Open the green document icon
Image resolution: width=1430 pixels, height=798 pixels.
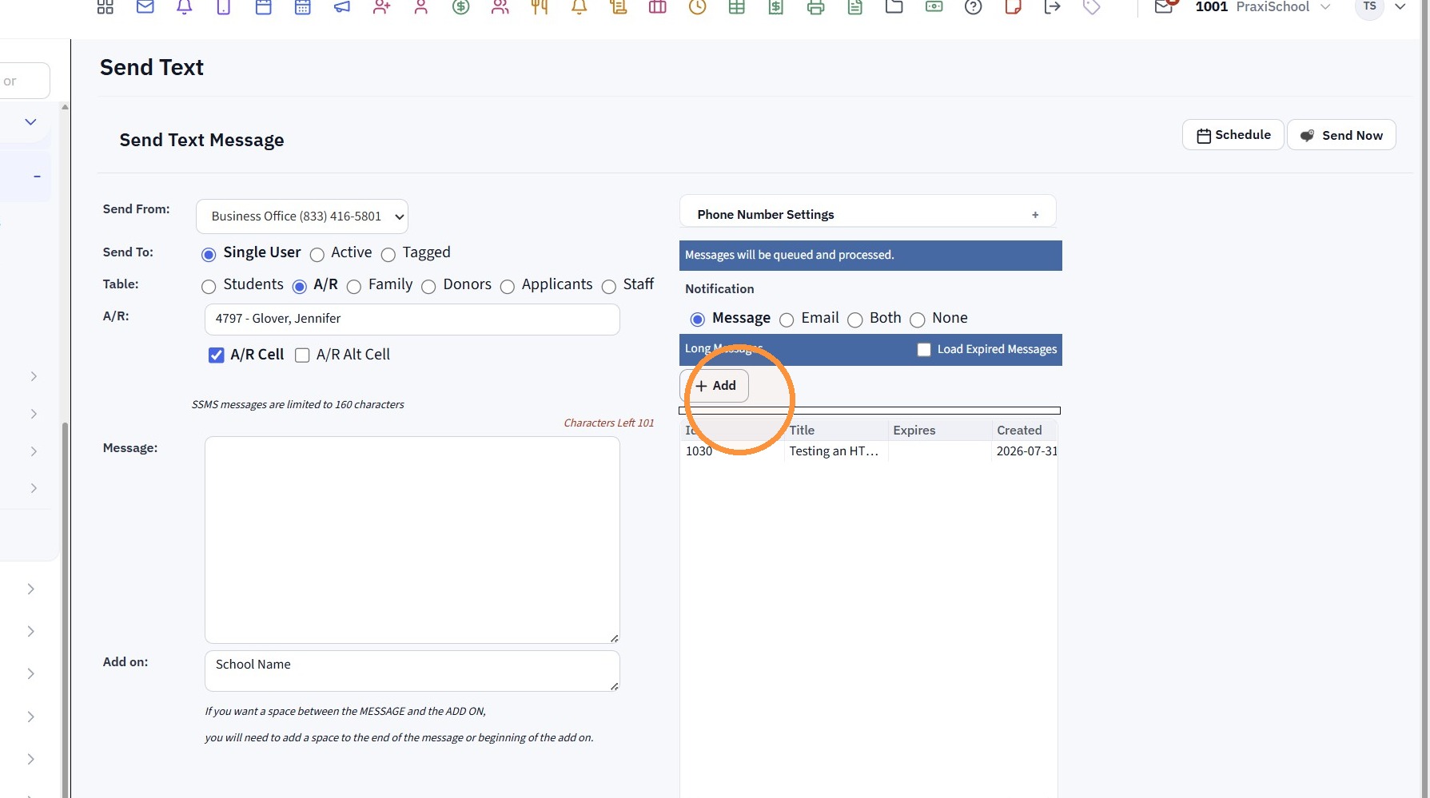855,7
